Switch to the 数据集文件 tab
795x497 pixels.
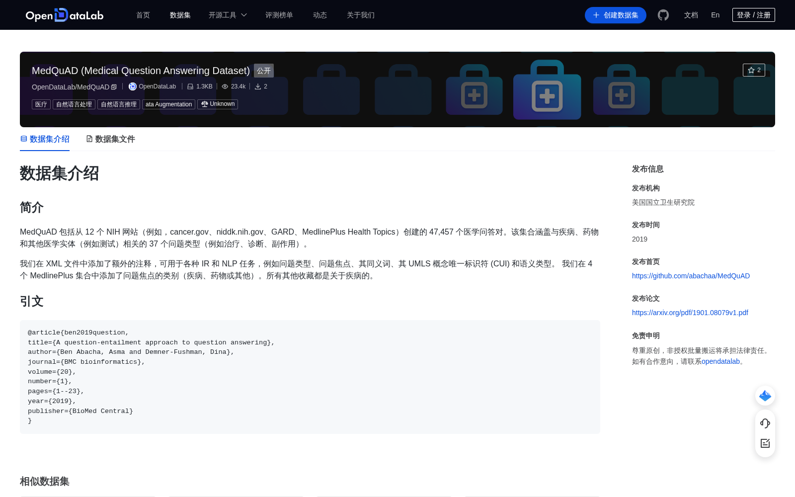point(110,139)
